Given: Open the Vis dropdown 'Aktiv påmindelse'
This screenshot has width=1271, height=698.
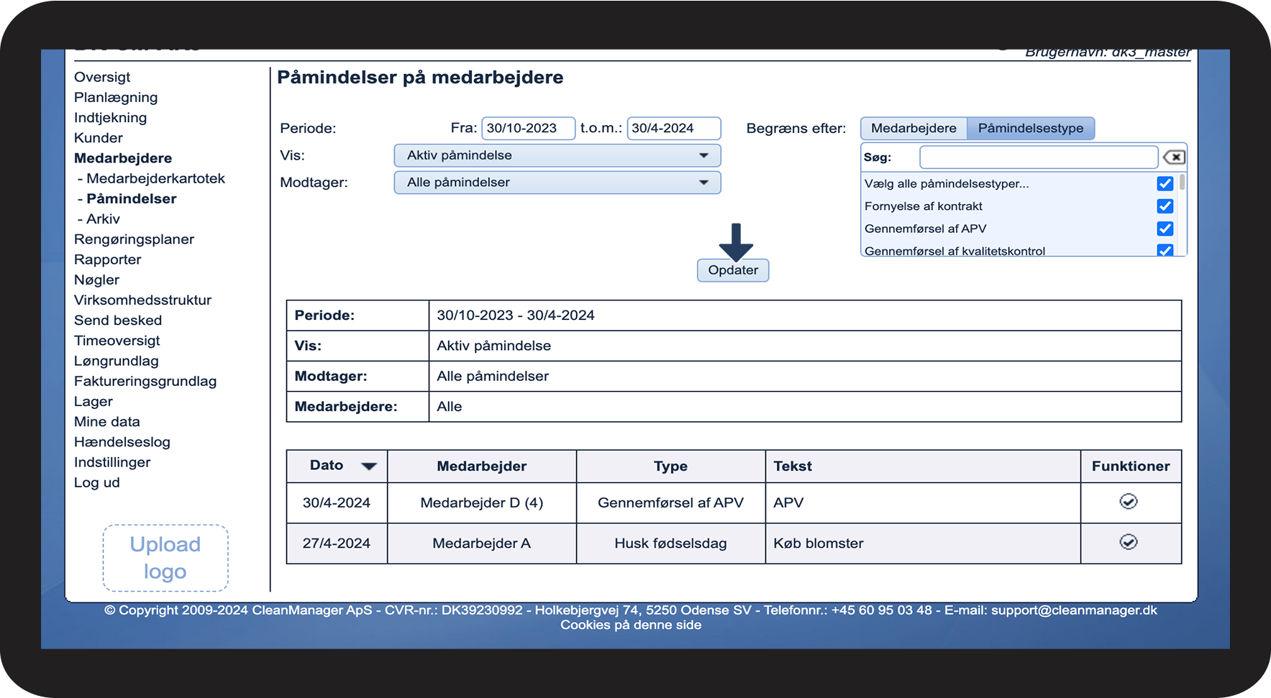Looking at the screenshot, I should (x=557, y=155).
